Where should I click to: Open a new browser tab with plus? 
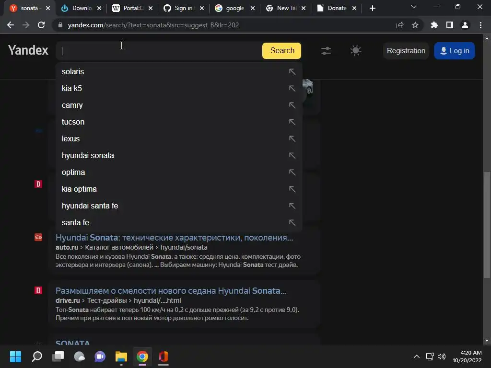pyautogui.click(x=372, y=8)
